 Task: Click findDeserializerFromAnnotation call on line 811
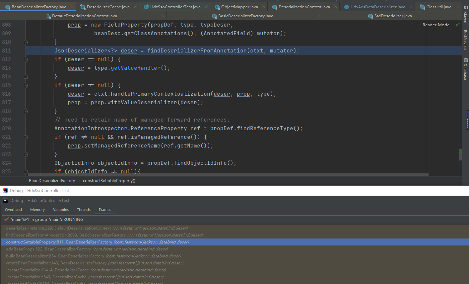(197, 50)
